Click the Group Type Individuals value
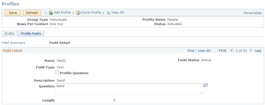 pyautogui.click(x=58, y=20)
